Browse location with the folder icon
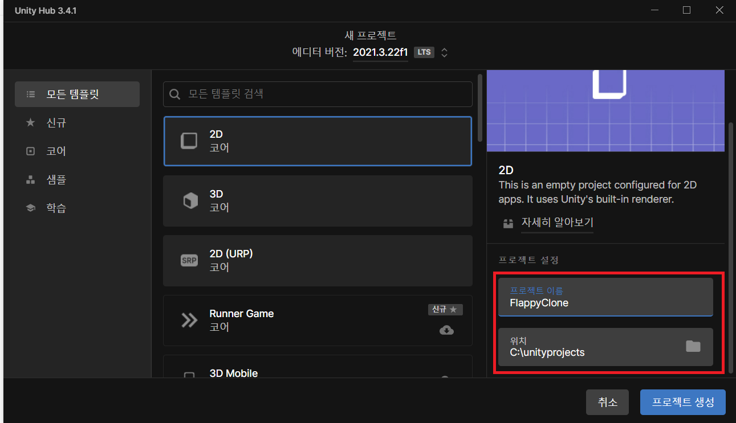This screenshot has height=423, width=736. coord(693,346)
